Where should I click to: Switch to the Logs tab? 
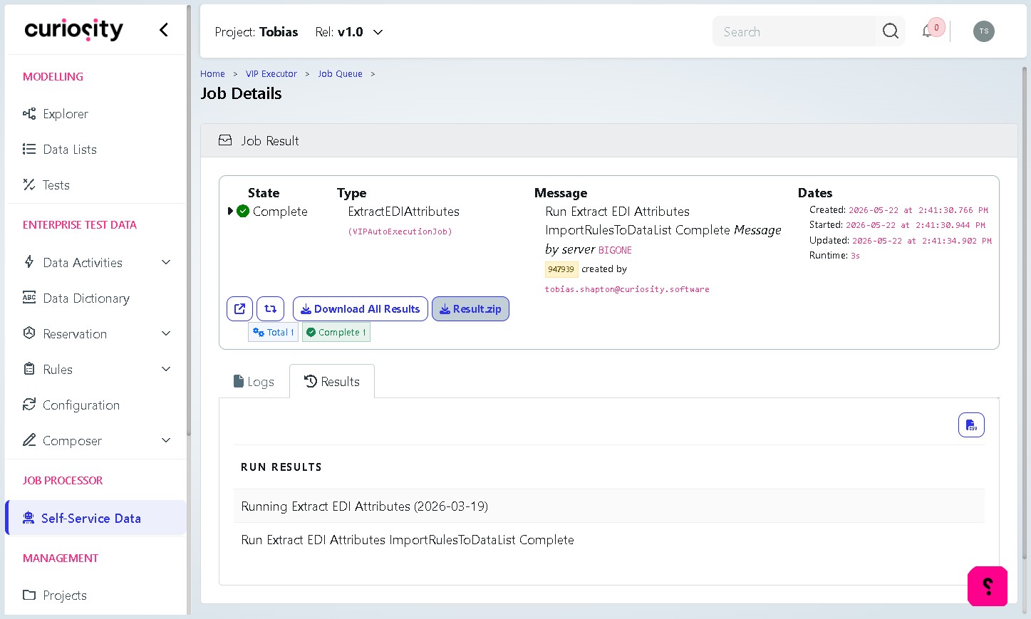point(254,382)
